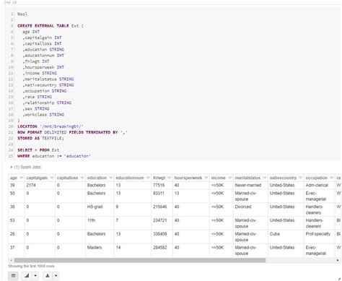Screen dimensions: 342x281
Task: Place cursor on CREATE EXTERNAL TABLE line
Action: (x=51, y=26)
